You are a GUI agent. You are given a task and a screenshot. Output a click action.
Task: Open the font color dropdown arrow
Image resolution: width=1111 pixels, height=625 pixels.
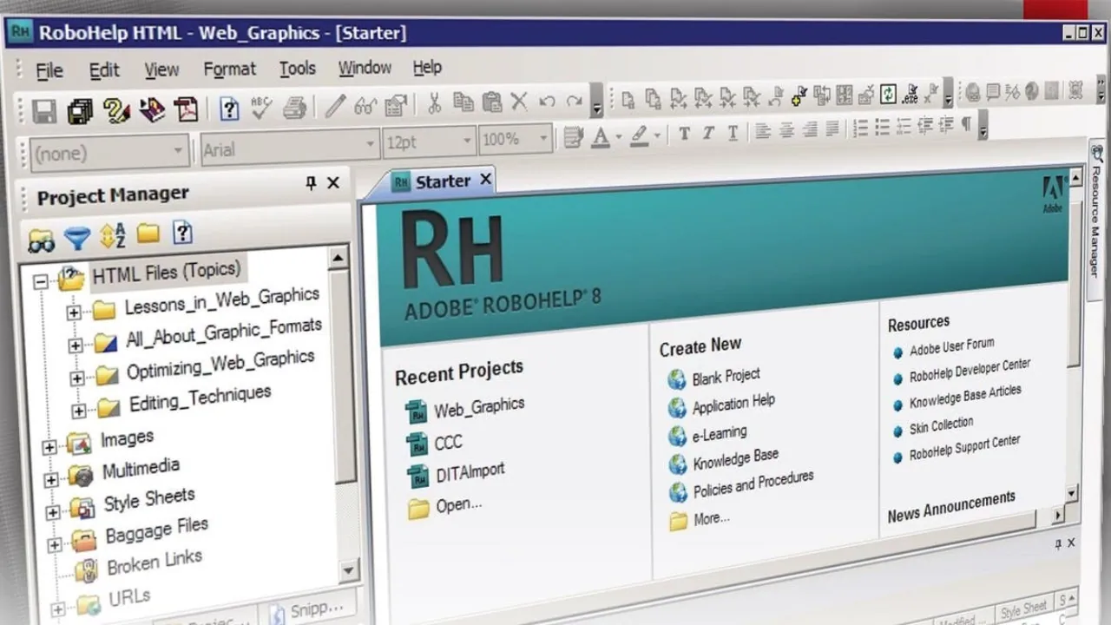619,136
